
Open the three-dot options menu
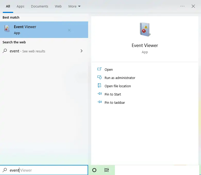[x=182, y=6]
